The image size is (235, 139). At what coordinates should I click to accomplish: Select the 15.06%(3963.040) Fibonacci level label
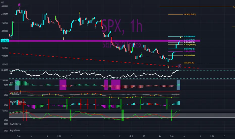[189, 55]
